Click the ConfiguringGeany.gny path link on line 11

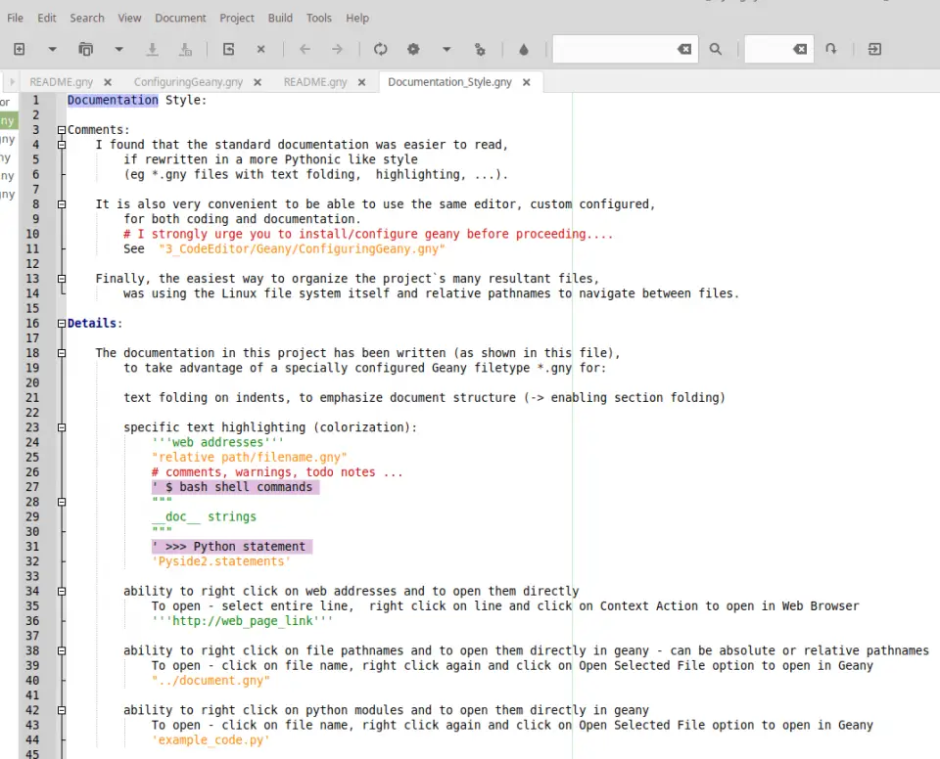coord(294,248)
